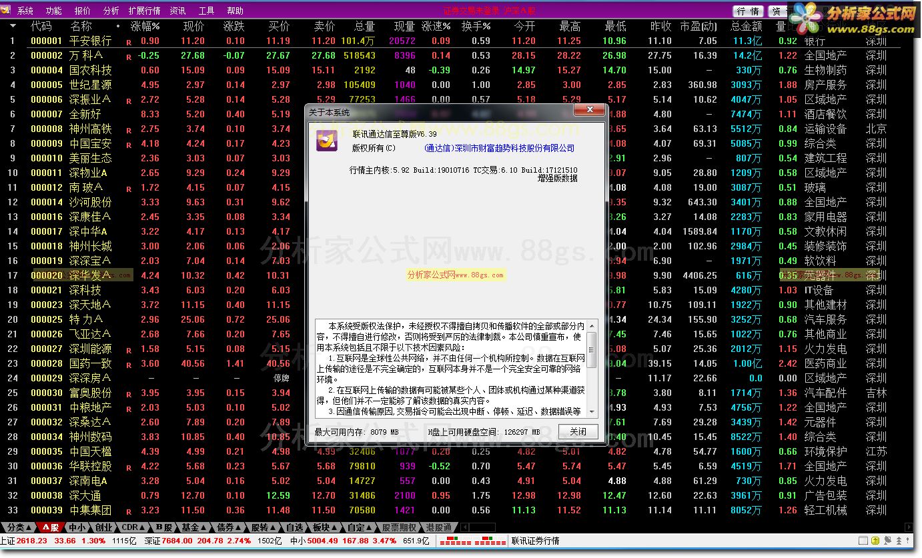Click the license text scroll-up arrow
Image resolution: width=922 pixels, height=558 pixels.
coord(592,325)
